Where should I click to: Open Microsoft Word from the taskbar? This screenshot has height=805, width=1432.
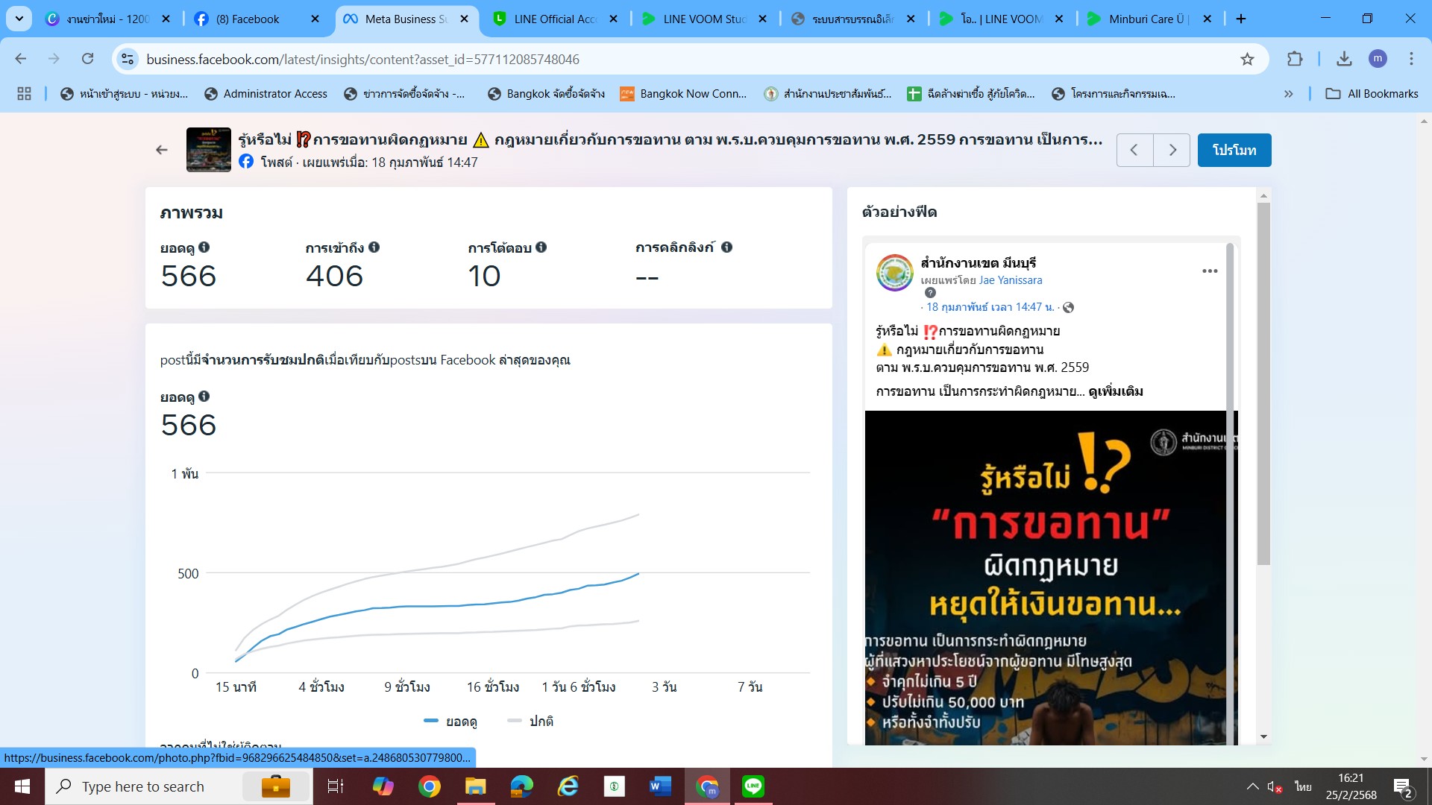(660, 786)
